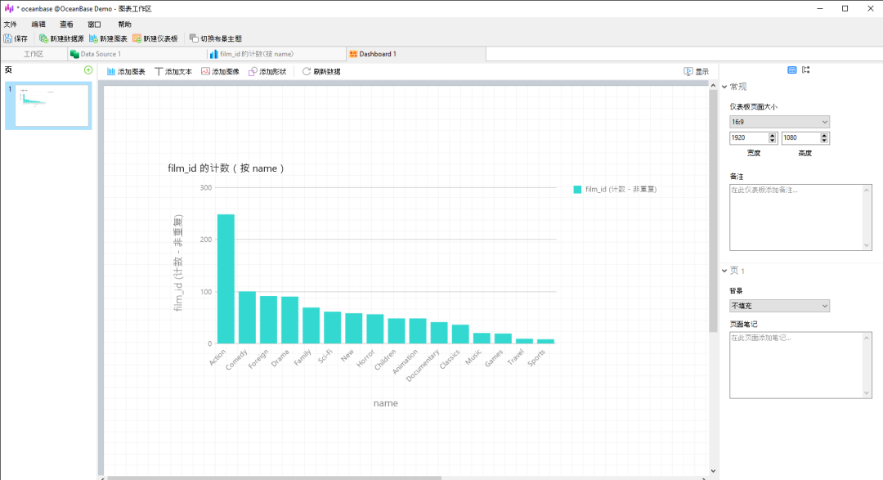Insert an image (添加图像)
883x480 pixels.
[x=220, y=71]
